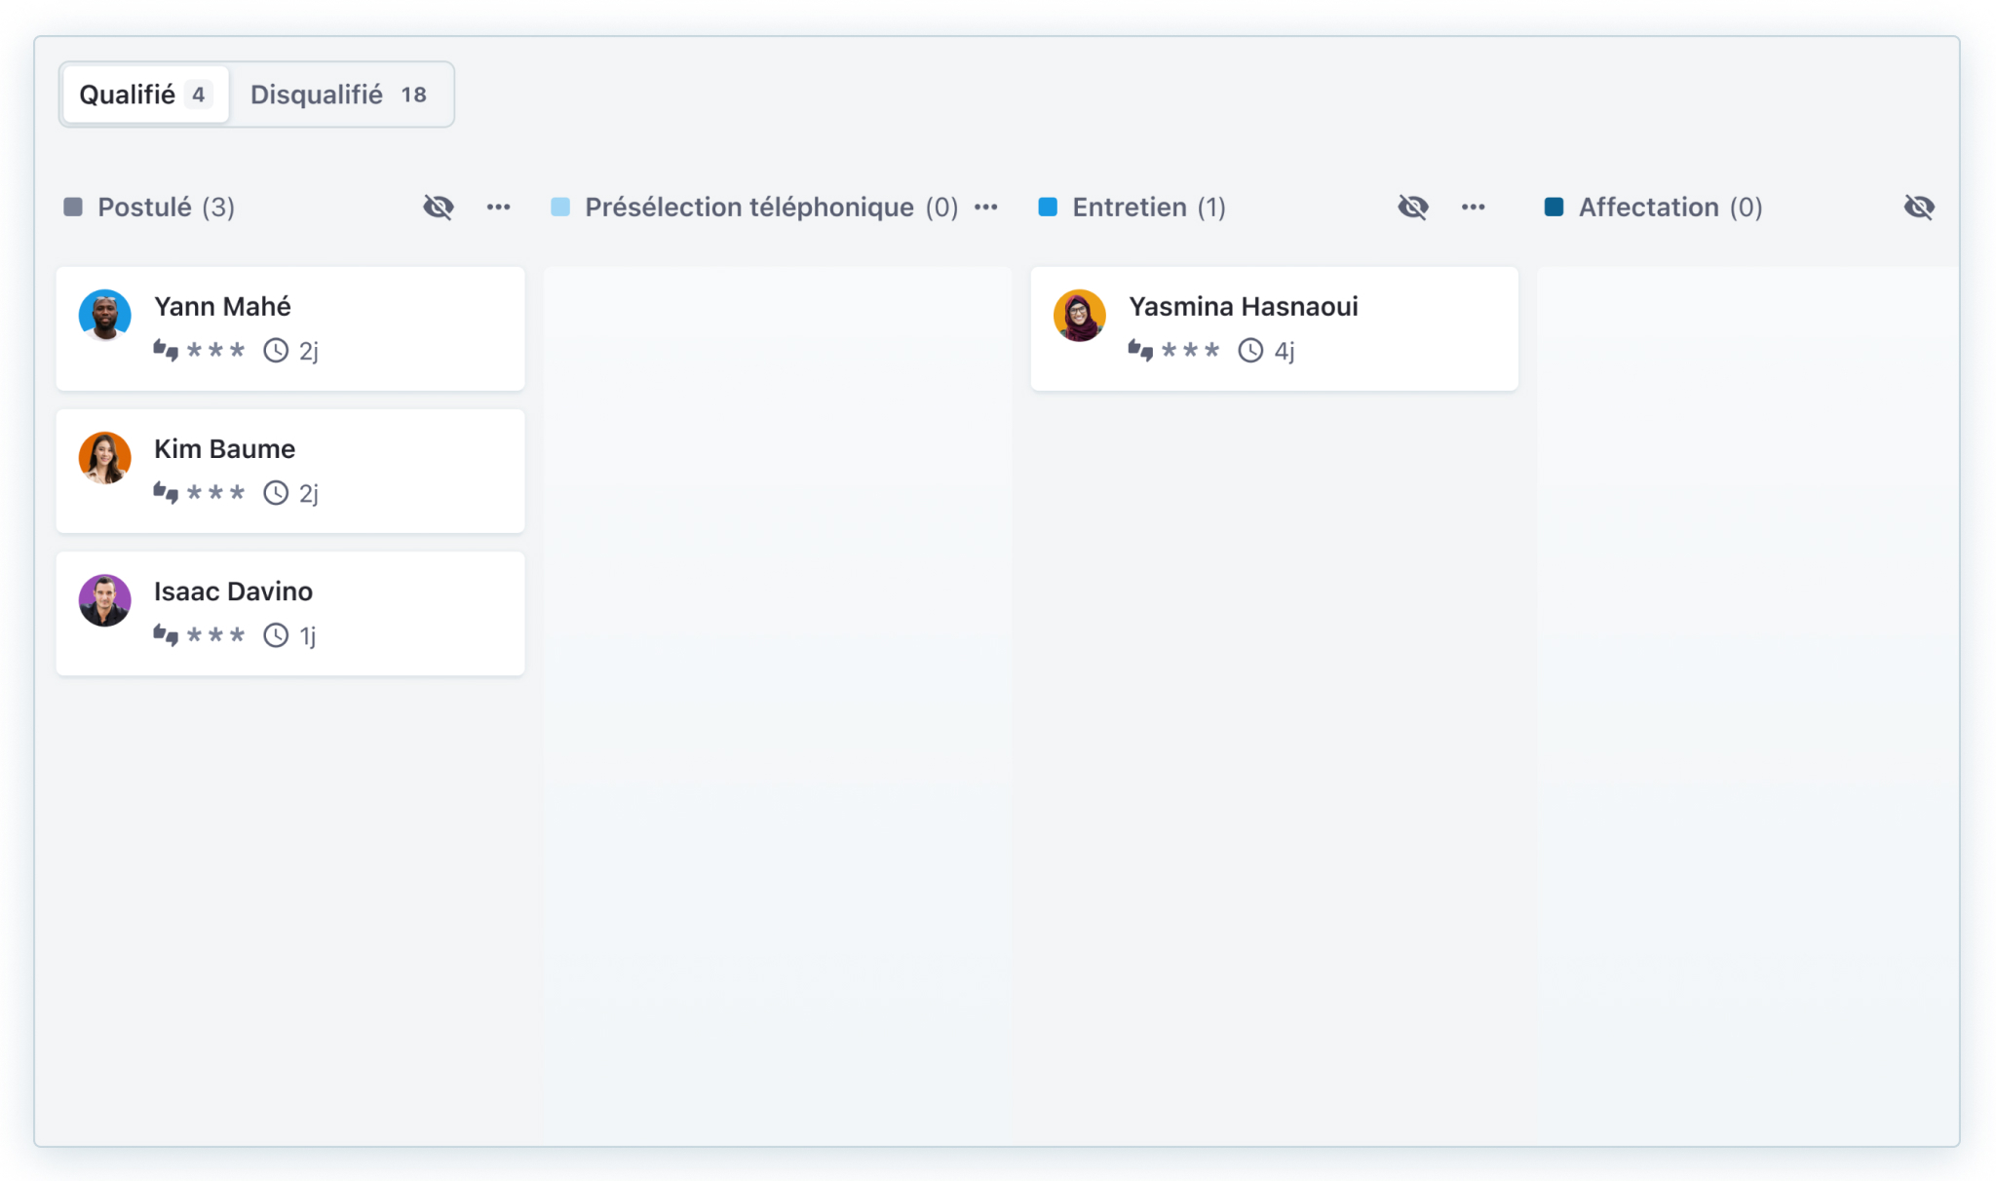Image resolution: width=1996 pixels, height=1181 pixels.
Task: Click clock icon on Isaac Davino card
Action: click(276, 635)
